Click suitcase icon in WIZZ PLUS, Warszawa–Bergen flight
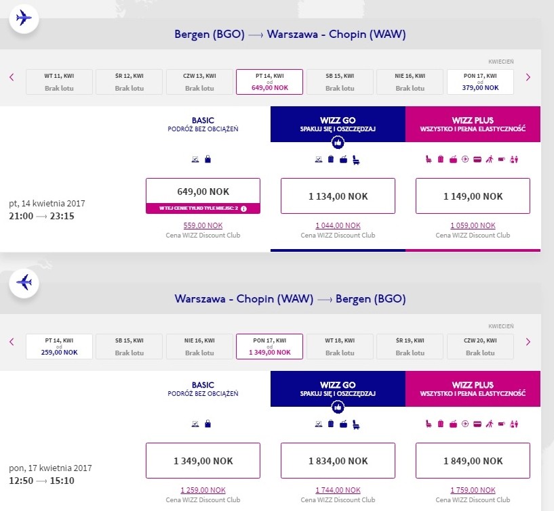This screenshot has height=511, width=554. [441, 424]
